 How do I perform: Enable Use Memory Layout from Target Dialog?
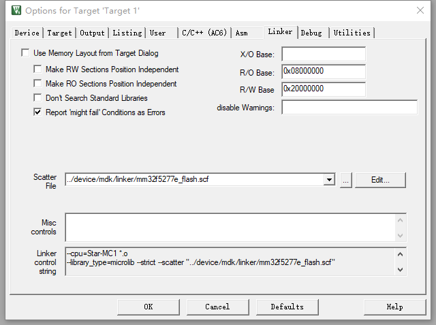coord(25,52)
